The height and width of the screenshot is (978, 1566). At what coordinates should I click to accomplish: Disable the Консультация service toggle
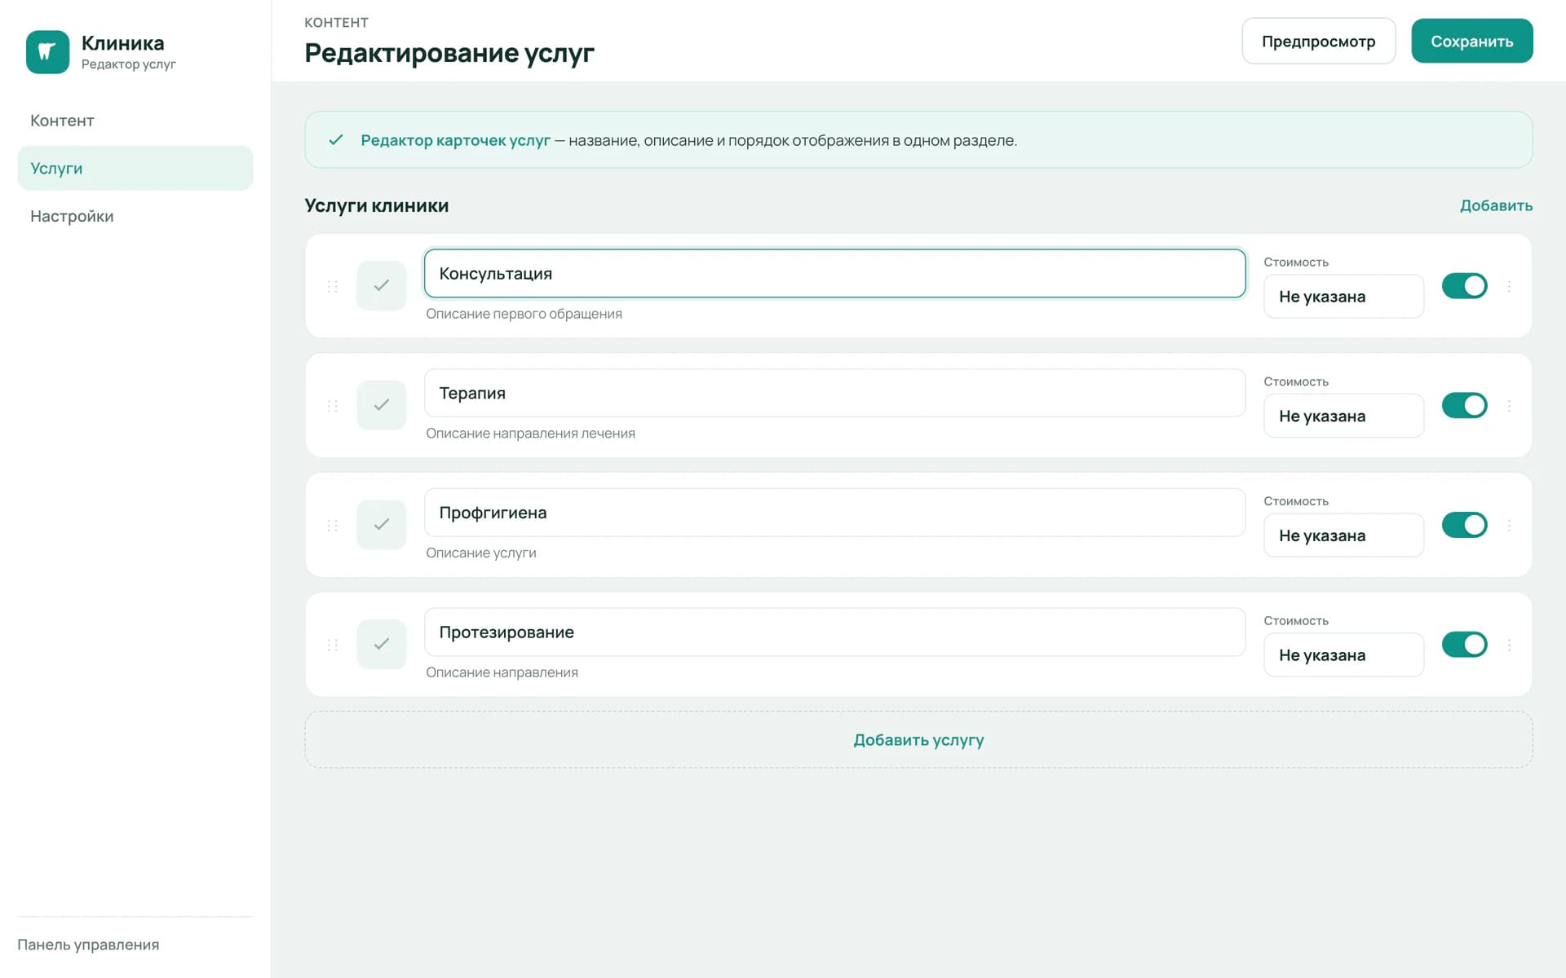[x=1465, y=286]
